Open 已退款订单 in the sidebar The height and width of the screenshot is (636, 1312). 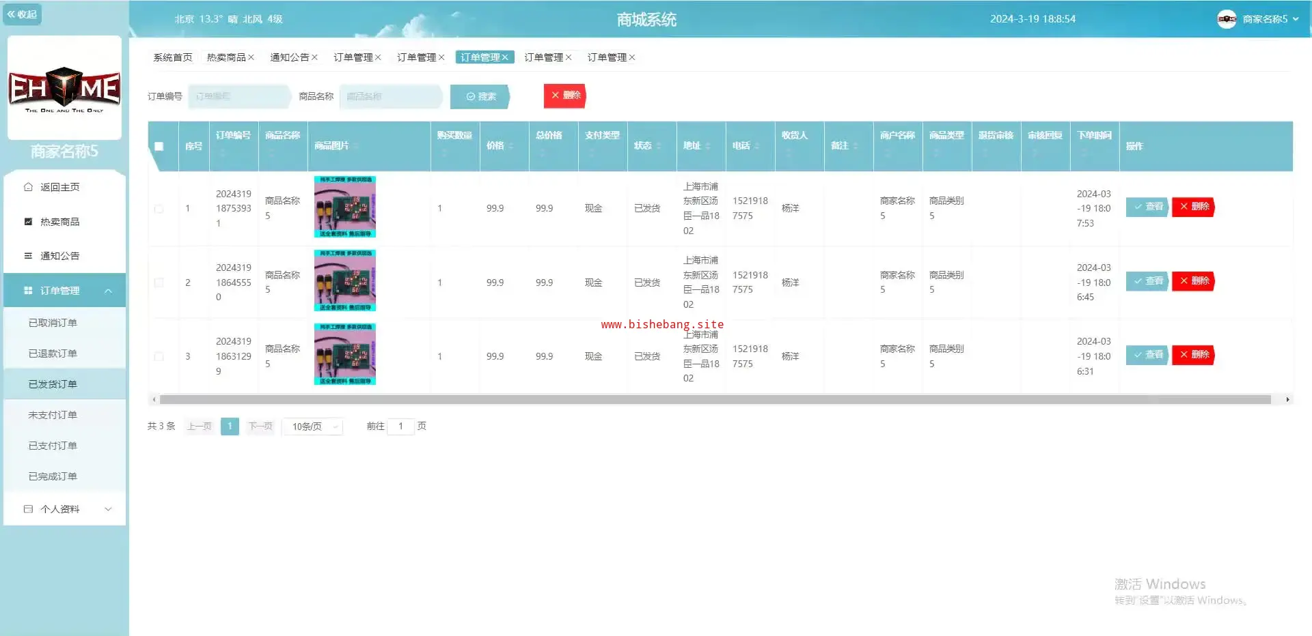click(53, 353)
